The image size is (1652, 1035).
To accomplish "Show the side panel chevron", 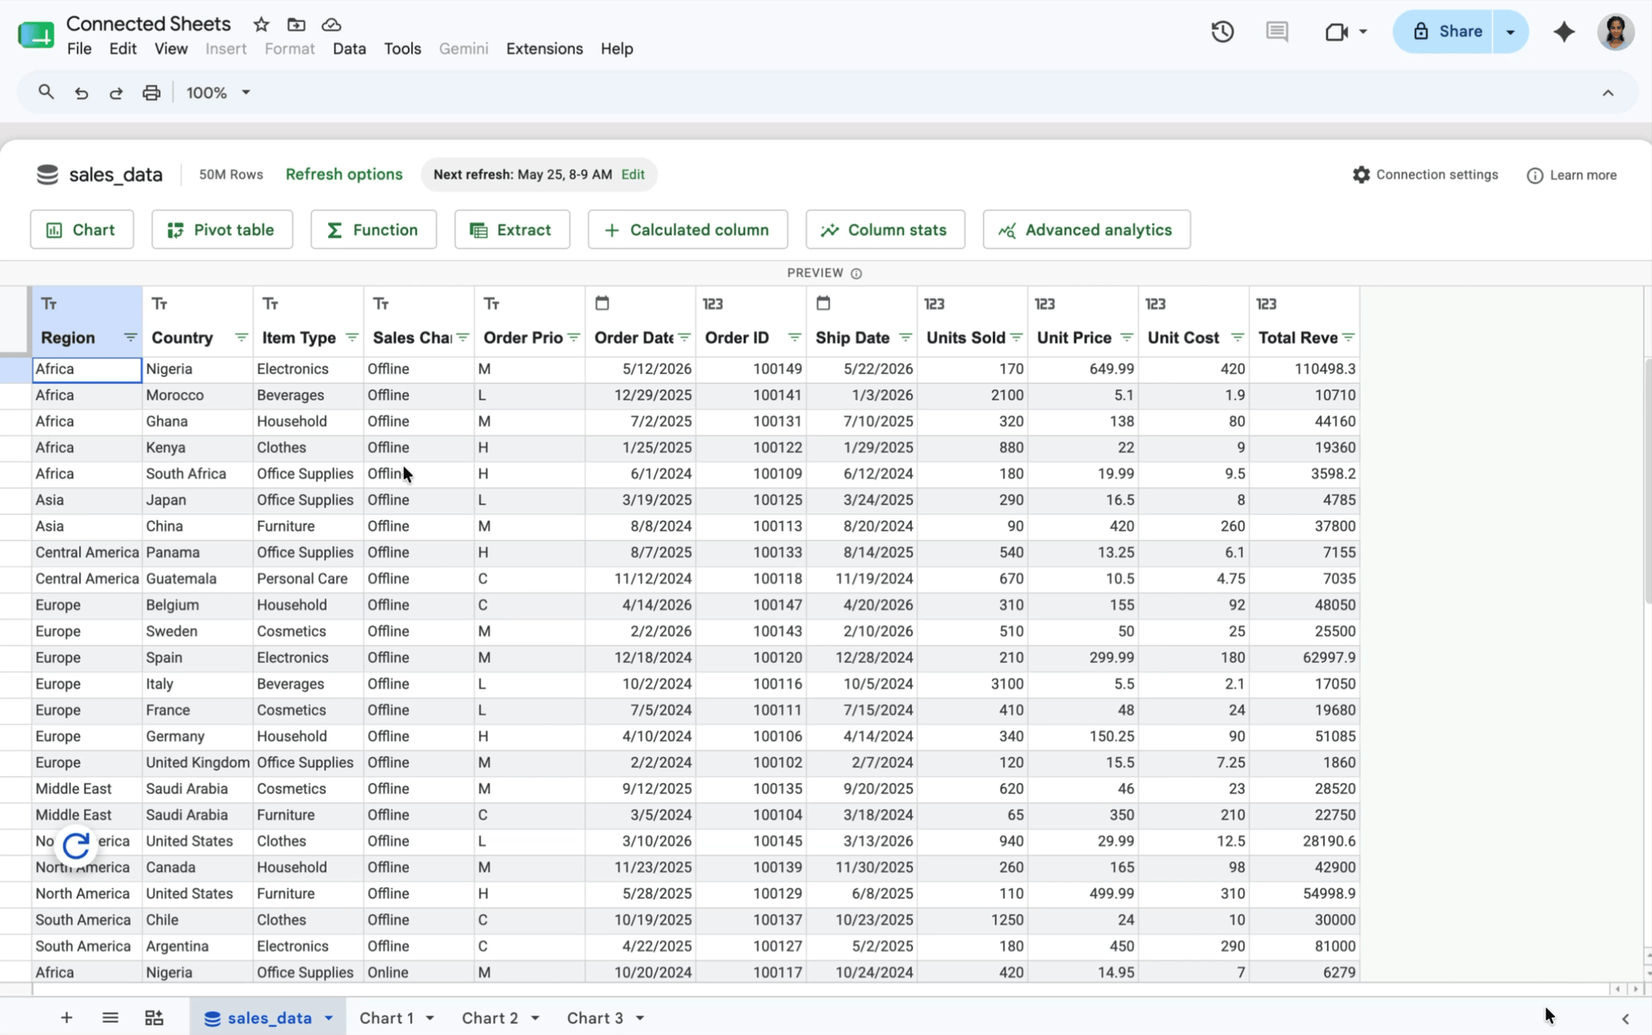I will pos(1625,1018).
